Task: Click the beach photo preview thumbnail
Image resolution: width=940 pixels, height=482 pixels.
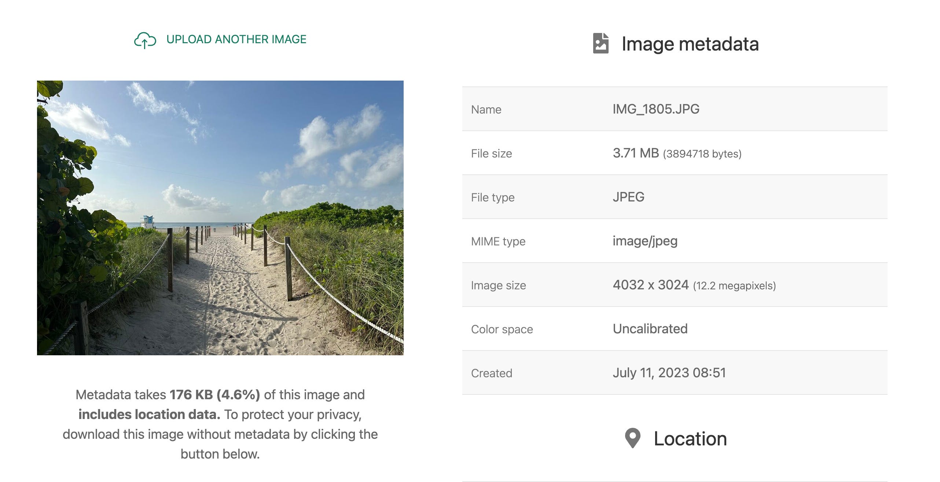Action: pyautogui.click(x=220, y=218)
